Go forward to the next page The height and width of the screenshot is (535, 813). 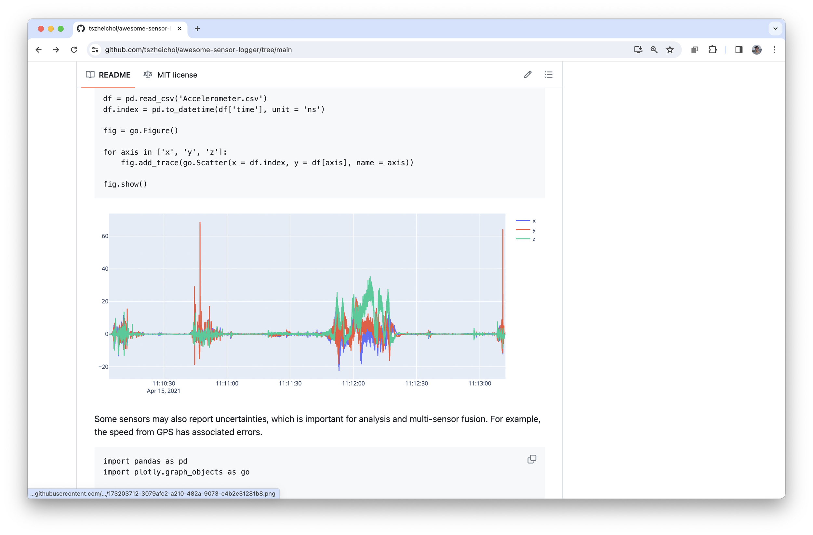[x=56, y=50]
